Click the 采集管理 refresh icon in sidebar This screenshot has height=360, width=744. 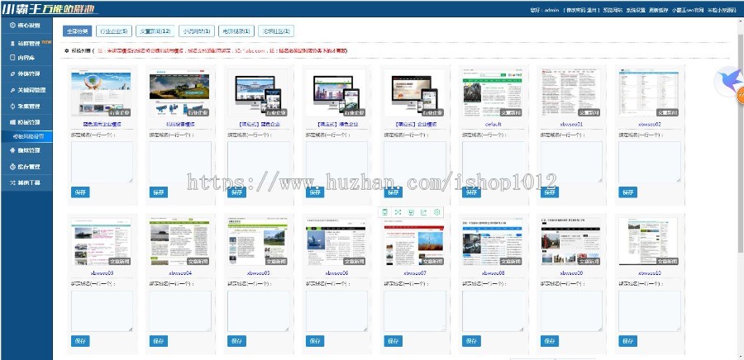pos(12,107)
